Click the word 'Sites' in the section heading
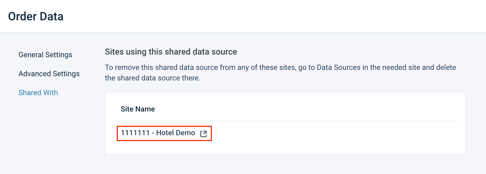This screenshot has height=174, width=486. [x=114, y=52]
